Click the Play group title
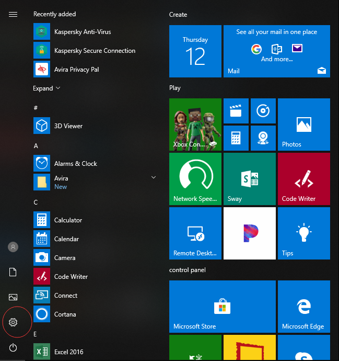 pyautogui.click(x=175, y=88)
